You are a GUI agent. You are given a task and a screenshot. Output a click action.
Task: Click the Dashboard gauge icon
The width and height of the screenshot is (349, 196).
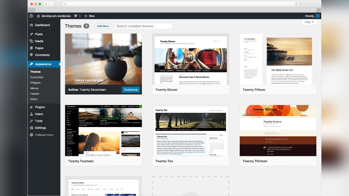coord(31,25)
